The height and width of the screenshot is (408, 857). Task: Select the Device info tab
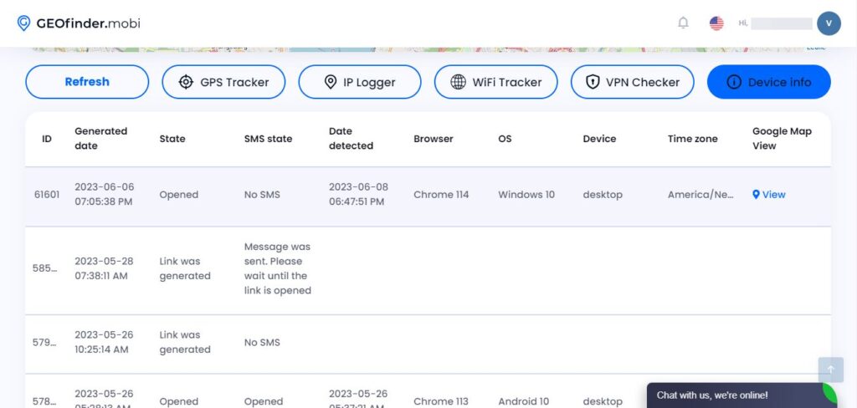(769, 82)
